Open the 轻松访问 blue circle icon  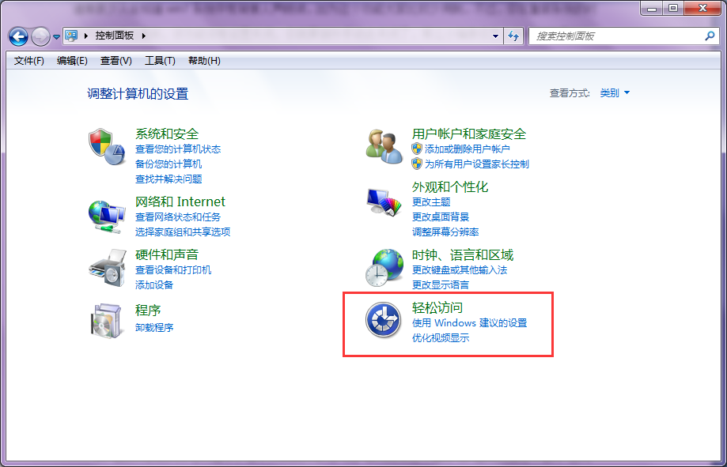point(383,320)
